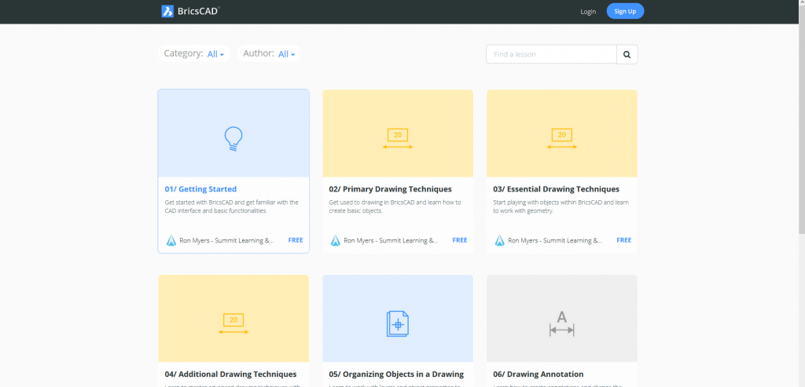Click the magnifier search button
This screenshot has width=805, height=387.
tap(627, 54)
